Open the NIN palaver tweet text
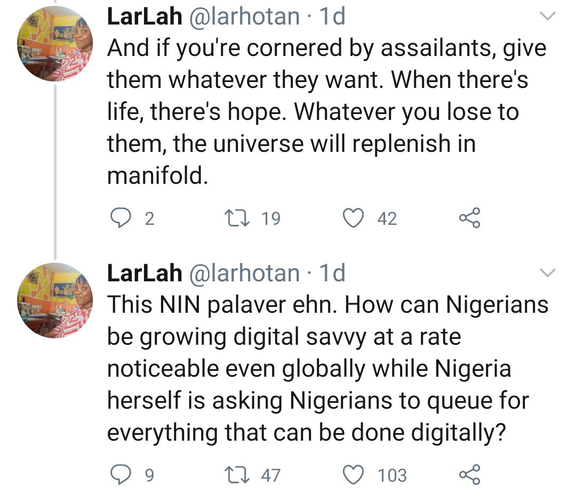 [320, 368]
